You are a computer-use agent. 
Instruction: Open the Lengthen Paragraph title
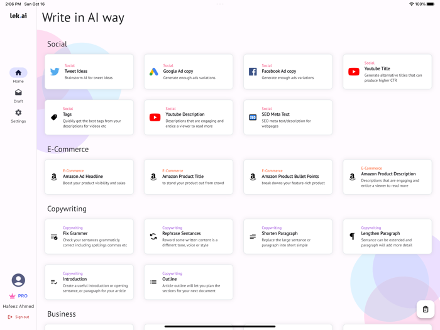coord(380,233)
